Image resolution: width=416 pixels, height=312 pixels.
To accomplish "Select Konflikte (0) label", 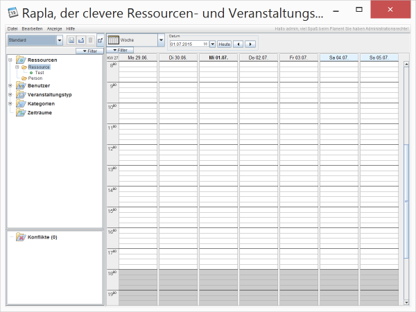I will (x=42, y=237).
